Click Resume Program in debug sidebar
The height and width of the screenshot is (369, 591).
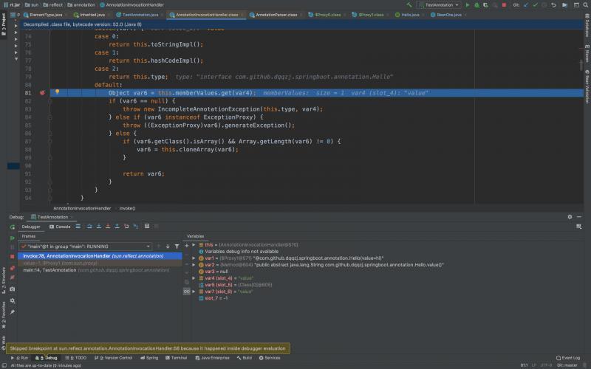point(12,238)
